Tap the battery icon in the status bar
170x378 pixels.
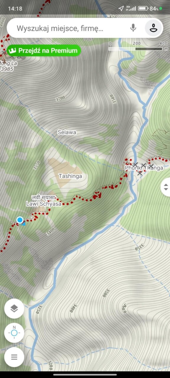coord(143,9)
